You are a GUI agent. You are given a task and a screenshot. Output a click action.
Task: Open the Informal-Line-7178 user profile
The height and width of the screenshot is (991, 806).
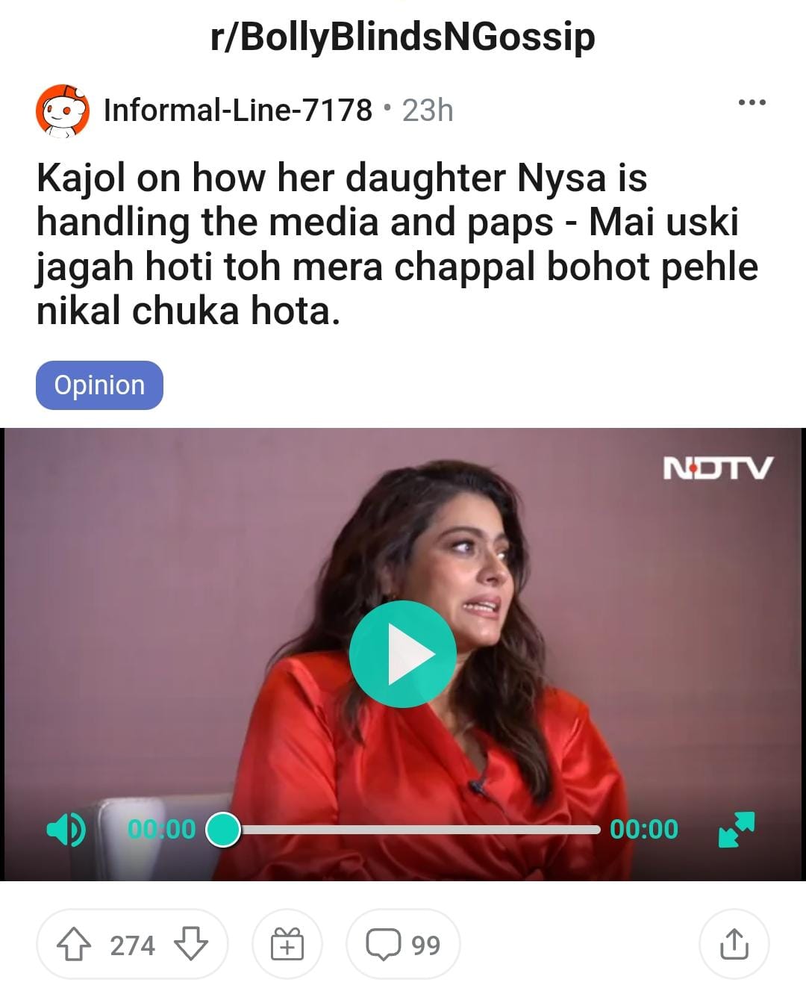(x=237, y=111)
